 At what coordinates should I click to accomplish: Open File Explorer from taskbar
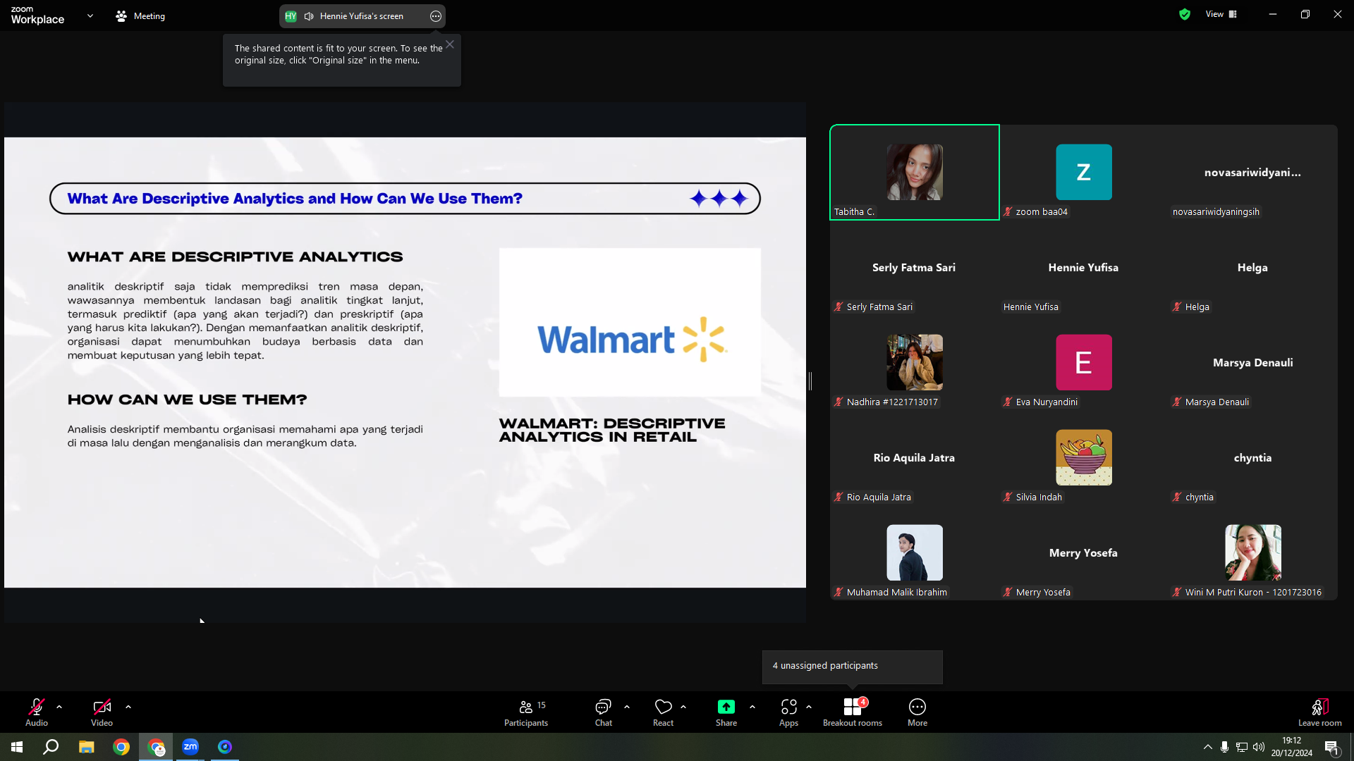pos(86,747)
